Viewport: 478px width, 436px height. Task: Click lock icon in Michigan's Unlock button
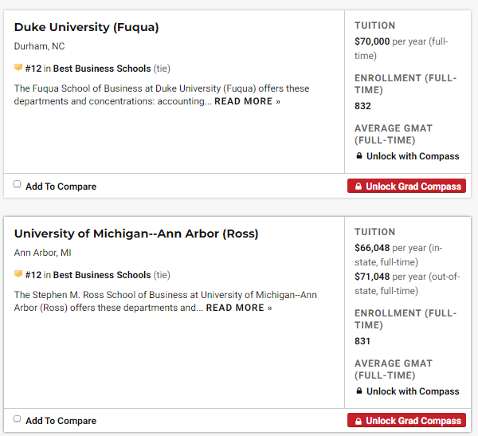(x=358, y=421)
